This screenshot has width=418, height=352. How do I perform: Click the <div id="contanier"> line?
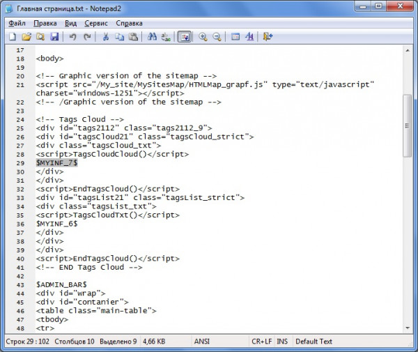pyautogui.click(x=82, y=302)
